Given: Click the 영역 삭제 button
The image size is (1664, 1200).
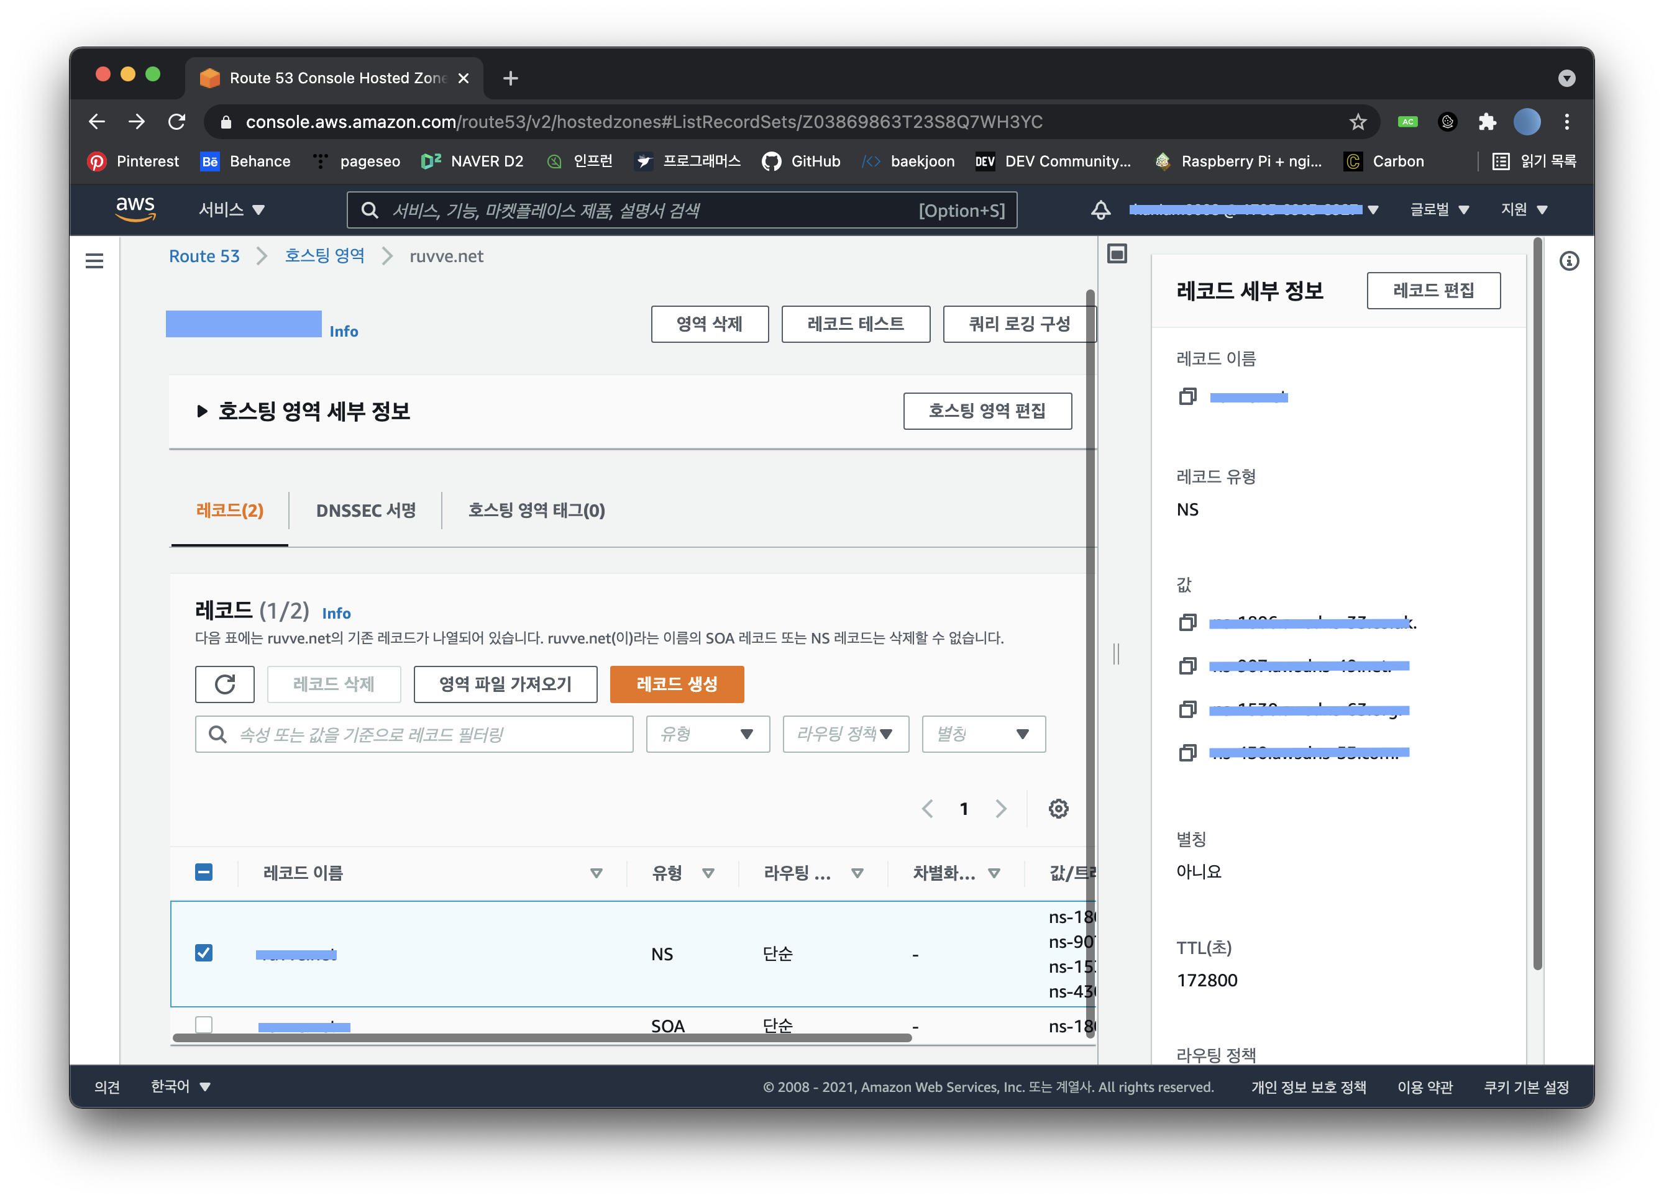Looking at the screenshot, I should [710, 324].
